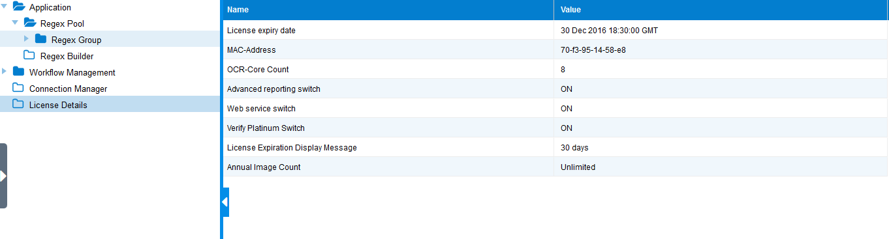This screenshot has width=889, height=239.
Task: Select Regex Builder in the tree
Action: coord(67,56)
